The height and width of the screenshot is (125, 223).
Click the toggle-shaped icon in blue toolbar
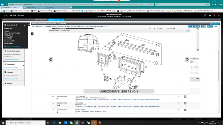[196, 26]
